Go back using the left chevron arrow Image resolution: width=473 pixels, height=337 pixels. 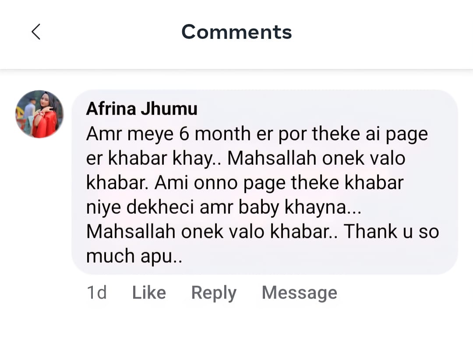click(36, 32)
